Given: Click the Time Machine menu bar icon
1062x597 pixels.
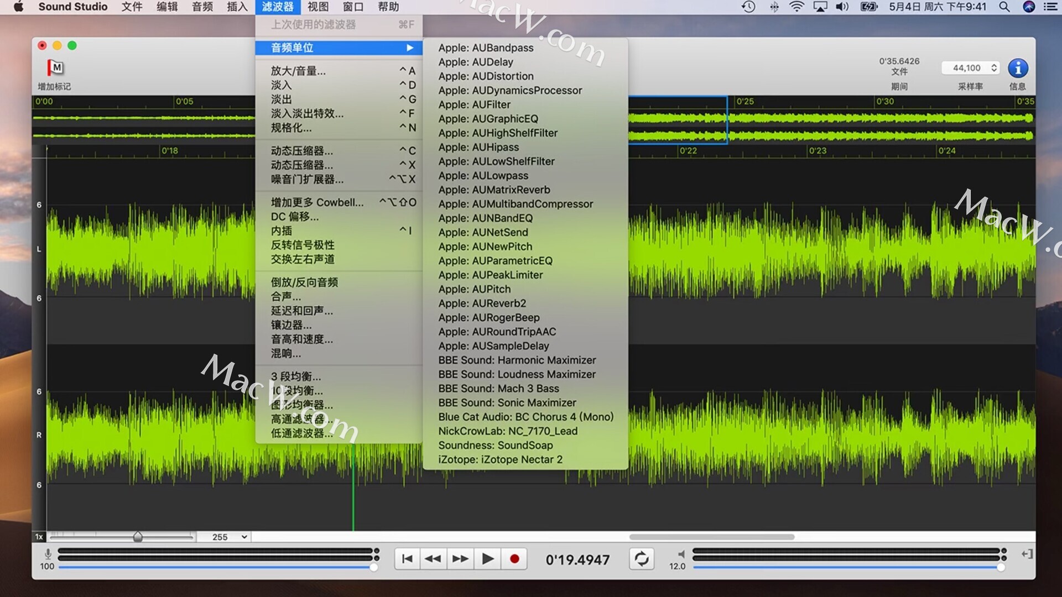Looking at the screenshot, I should pos(748,7).
